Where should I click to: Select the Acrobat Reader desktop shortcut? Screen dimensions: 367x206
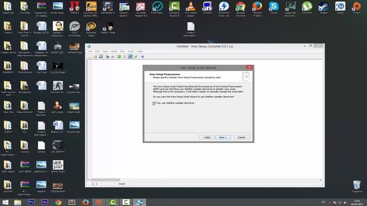[141, 9]
